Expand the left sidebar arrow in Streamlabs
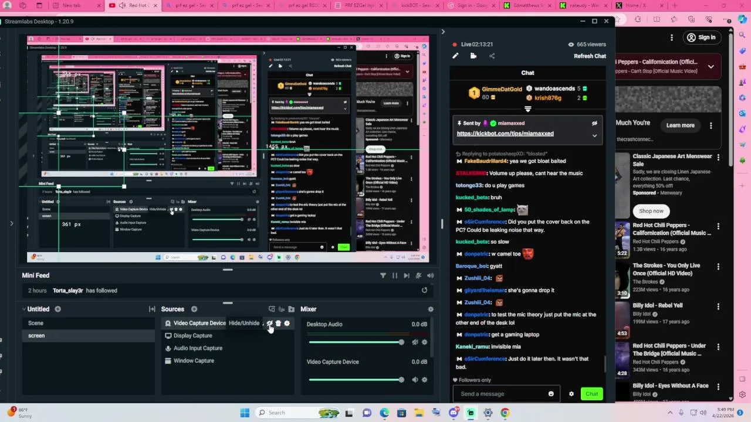This screenshot has height=422, width=751. tap(11, 223)
